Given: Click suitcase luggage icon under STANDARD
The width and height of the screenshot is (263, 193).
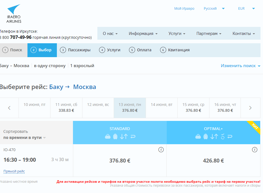Looking at the screenshot, I should tap(115, 136).
